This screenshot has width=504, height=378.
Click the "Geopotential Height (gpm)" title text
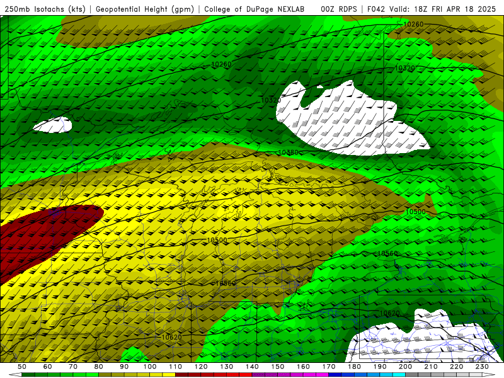point(145,9)
